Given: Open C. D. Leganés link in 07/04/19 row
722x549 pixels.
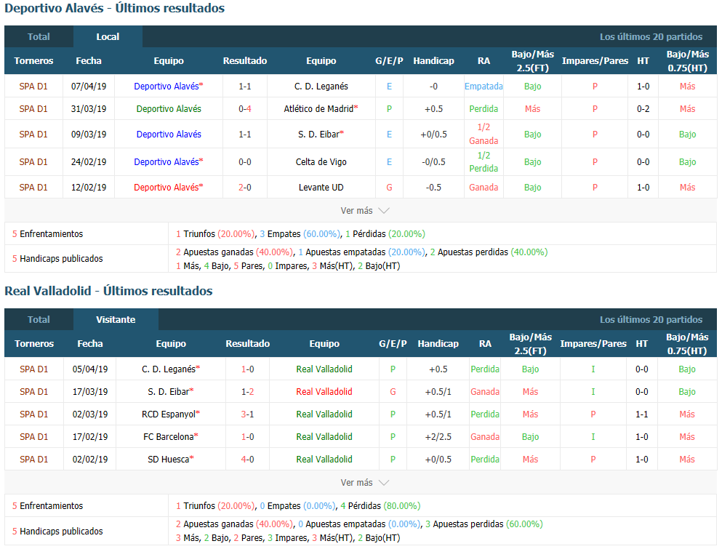Looking at the screenshot, I should click(x=321, y=86).
